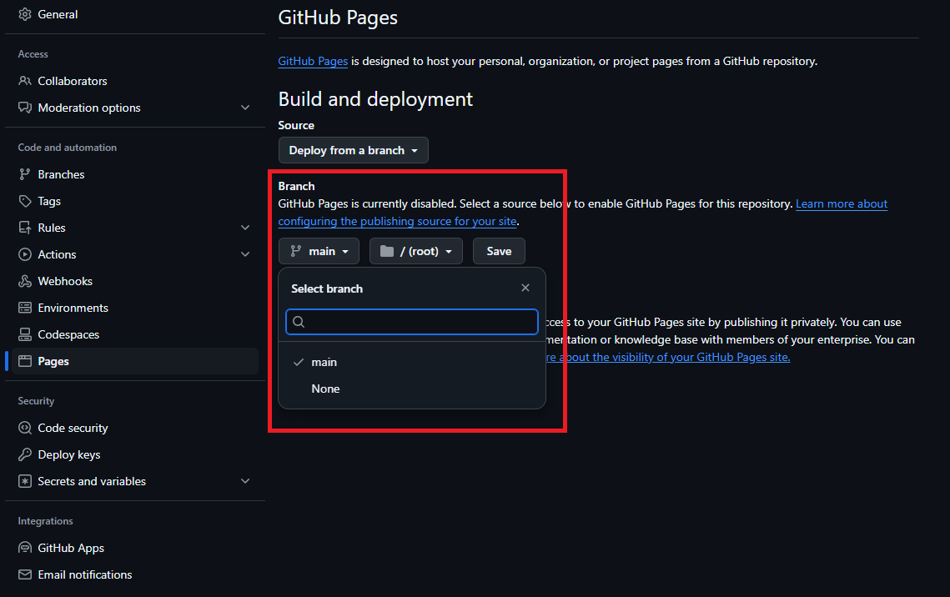Close the Select branch popup

(x=525, y=288)
